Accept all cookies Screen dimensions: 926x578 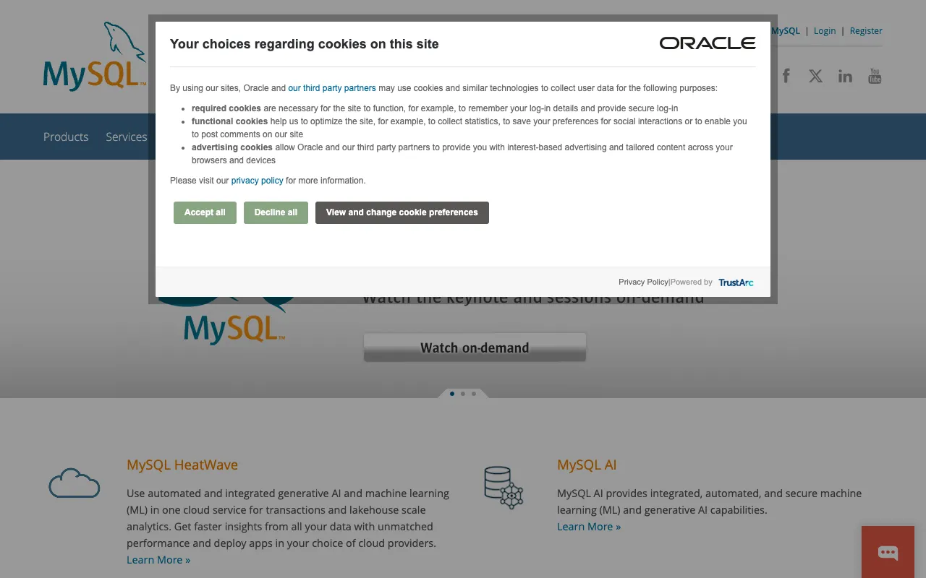coord(205,212)
